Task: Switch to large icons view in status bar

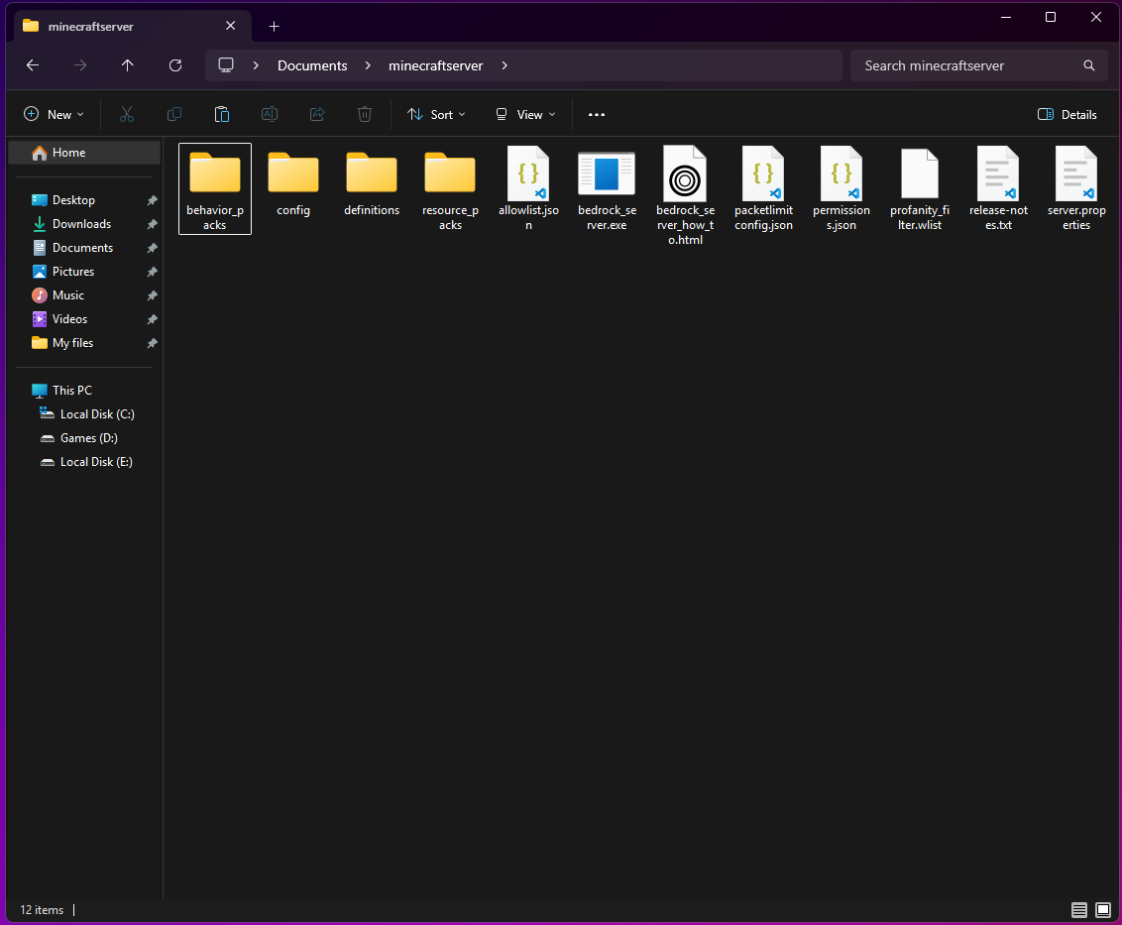Action: pos(1103,910)
